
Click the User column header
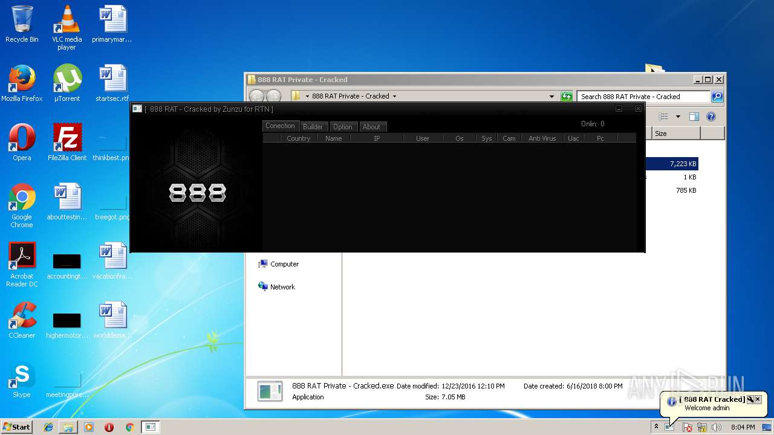coord(423,138)
